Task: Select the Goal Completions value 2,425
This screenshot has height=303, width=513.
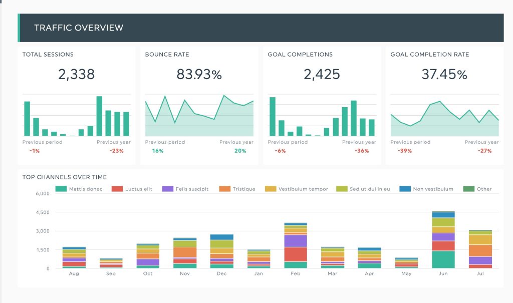Action: pos(322,75)
